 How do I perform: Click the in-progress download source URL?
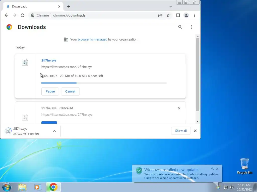coord(67,67)
